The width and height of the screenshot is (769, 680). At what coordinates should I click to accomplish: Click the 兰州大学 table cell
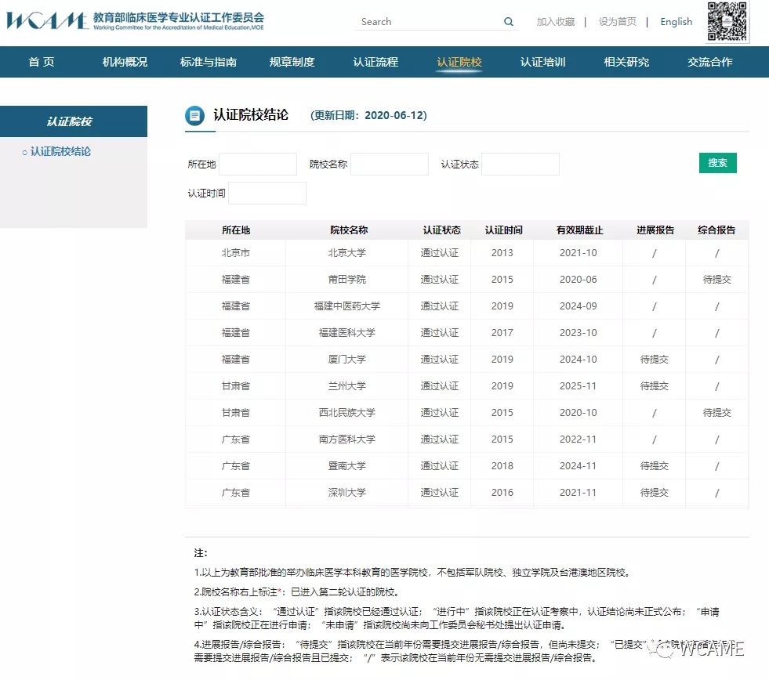pyautogui.click(x=346, y=386)
